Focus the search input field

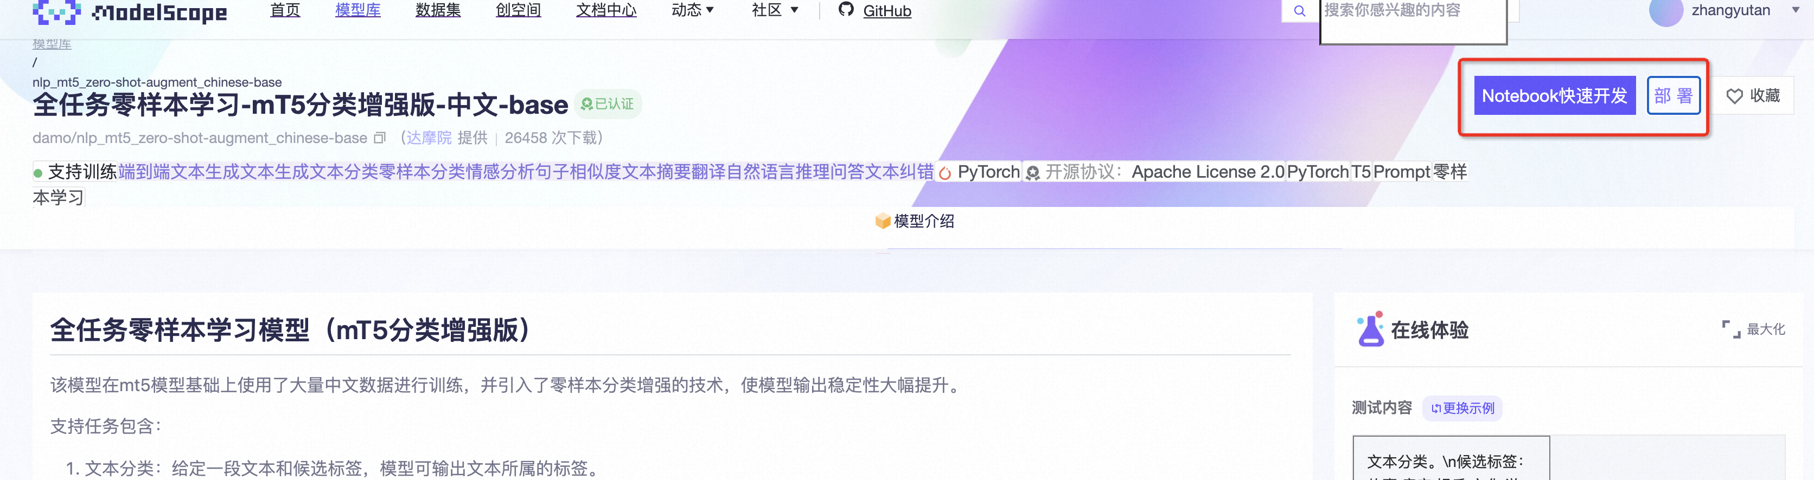coord(1413,21)
